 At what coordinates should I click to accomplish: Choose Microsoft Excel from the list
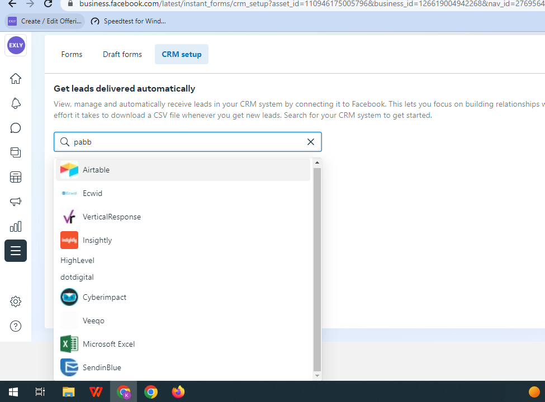[x=183, y=344]
